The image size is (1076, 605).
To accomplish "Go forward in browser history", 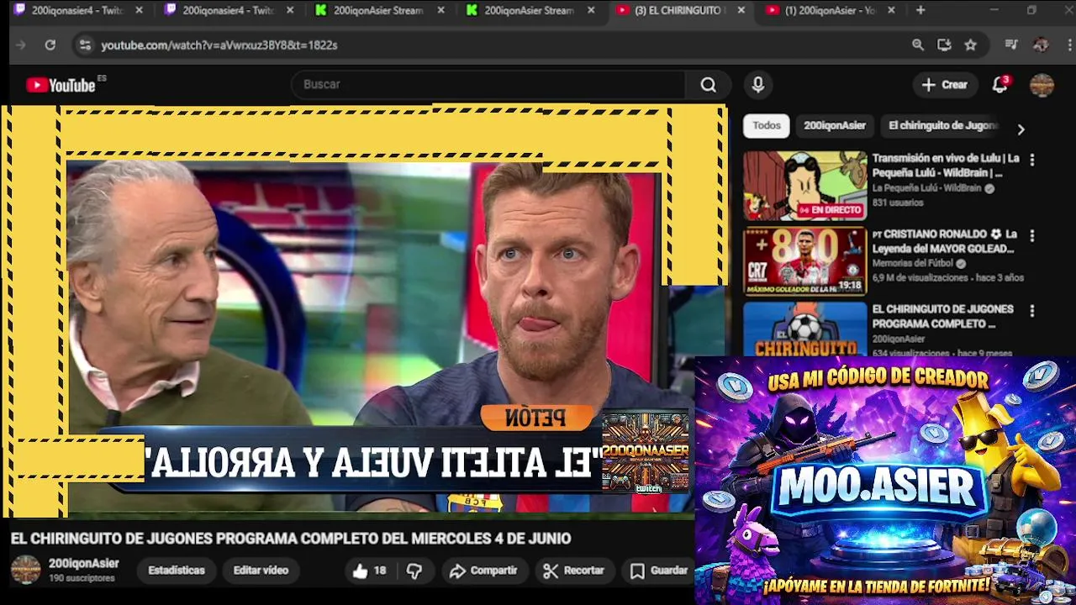I will 21,45.
